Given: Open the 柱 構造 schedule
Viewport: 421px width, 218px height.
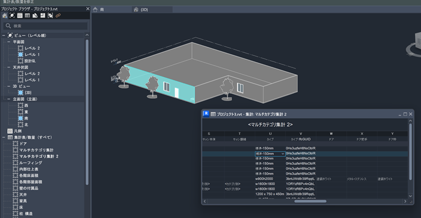Looking at the screenshot, I should 26,214.
